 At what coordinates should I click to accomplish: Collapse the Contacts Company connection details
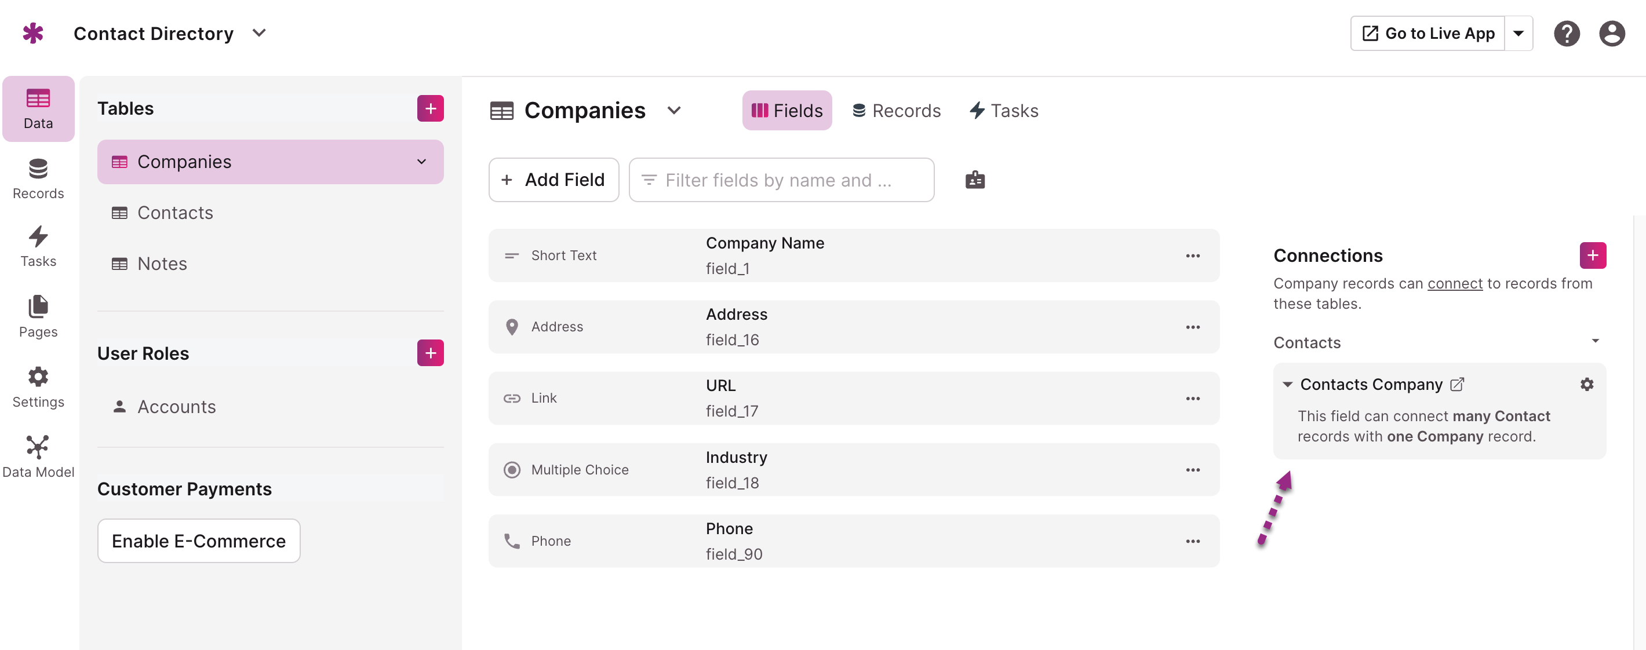(x=1288, y=384)
